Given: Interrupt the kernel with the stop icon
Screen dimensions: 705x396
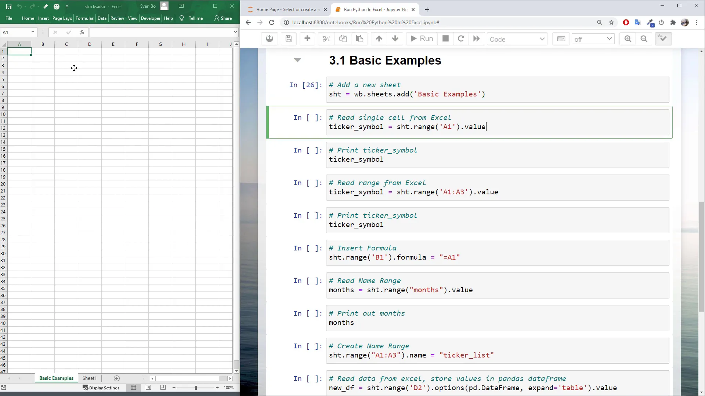Looking at the screenshot, I should pyautogui.click(x=445, y=39).
